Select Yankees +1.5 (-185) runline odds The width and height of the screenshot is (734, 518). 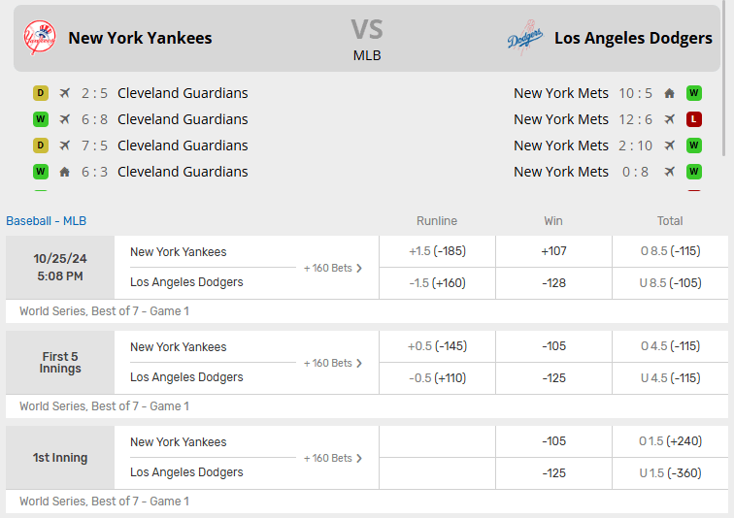point(437,251)
